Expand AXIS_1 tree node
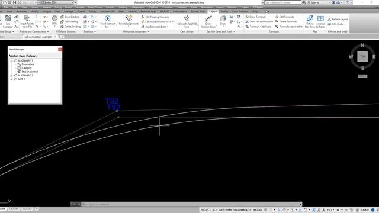379x213 pixels. (x=11, y=79)
